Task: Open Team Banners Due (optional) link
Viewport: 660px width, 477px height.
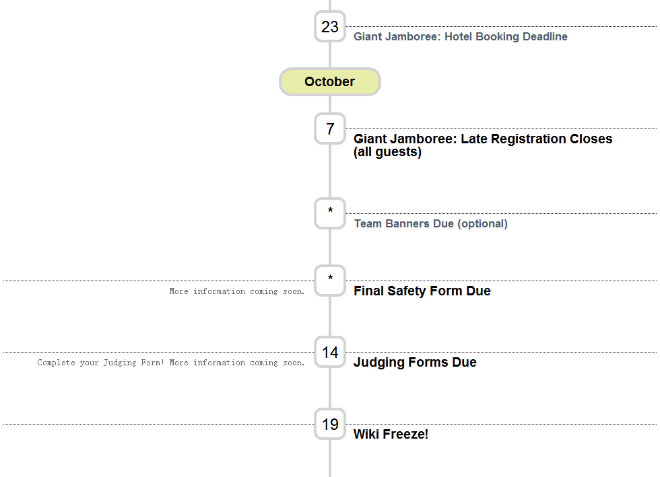Action: pos(430,223)
